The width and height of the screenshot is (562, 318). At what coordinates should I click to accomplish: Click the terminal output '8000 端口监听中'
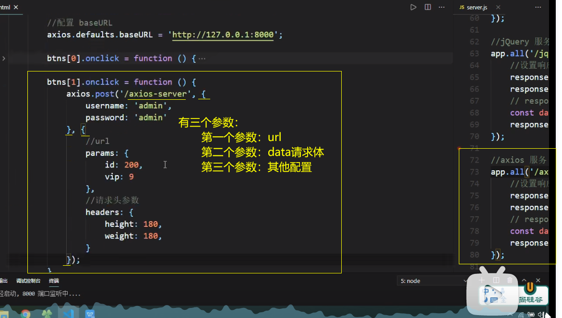tap(51, 294)
